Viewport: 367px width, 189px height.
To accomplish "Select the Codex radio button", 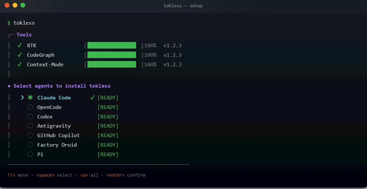I will pyautogui.click(x=30, y=116).
